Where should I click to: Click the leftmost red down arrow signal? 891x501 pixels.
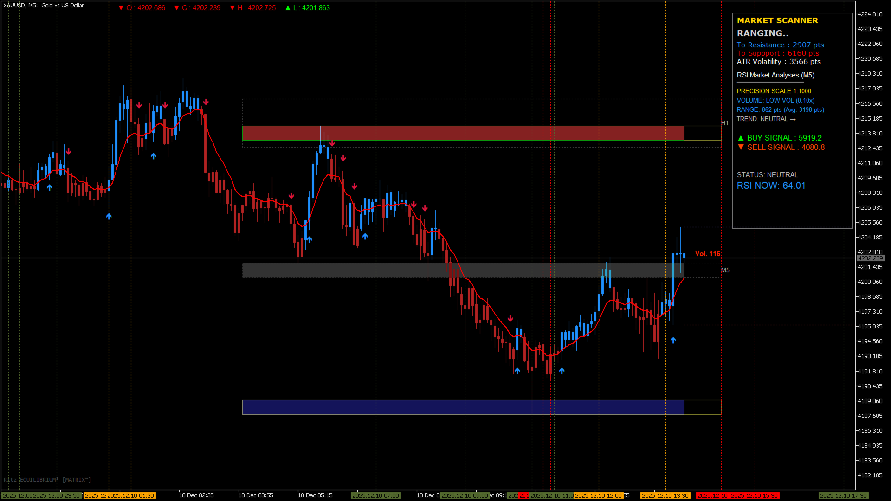coord(69,152)
